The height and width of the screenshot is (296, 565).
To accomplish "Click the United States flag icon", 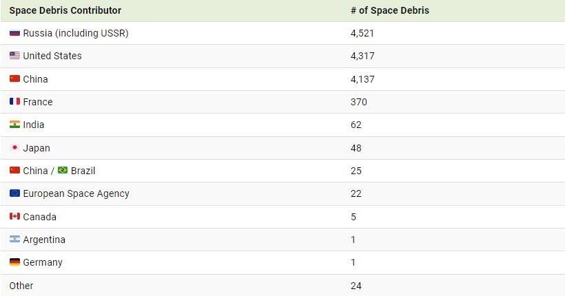I will tap(14, 56).
